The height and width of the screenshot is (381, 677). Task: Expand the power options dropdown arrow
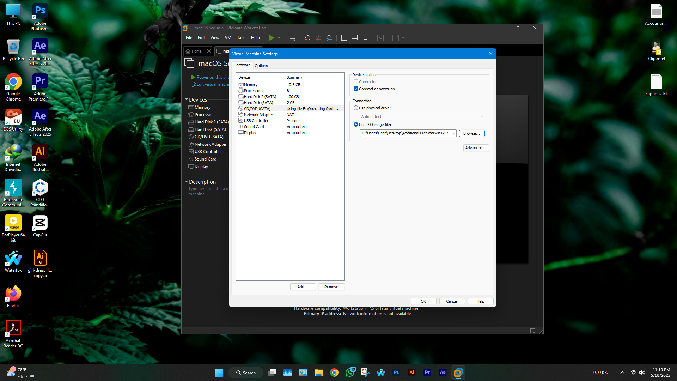pos(279,38)
